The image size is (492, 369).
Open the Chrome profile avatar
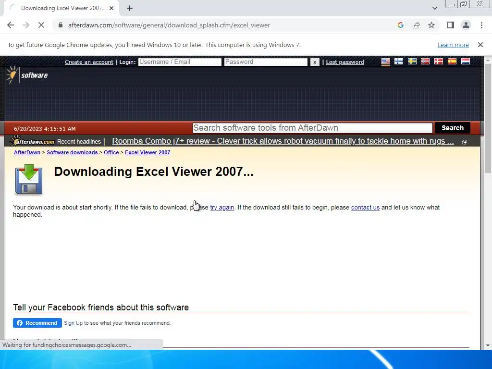[x=466, y=25]
